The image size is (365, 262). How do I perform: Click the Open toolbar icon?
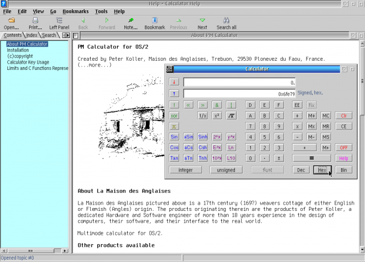pyautogui.click(x=11, y=20)
